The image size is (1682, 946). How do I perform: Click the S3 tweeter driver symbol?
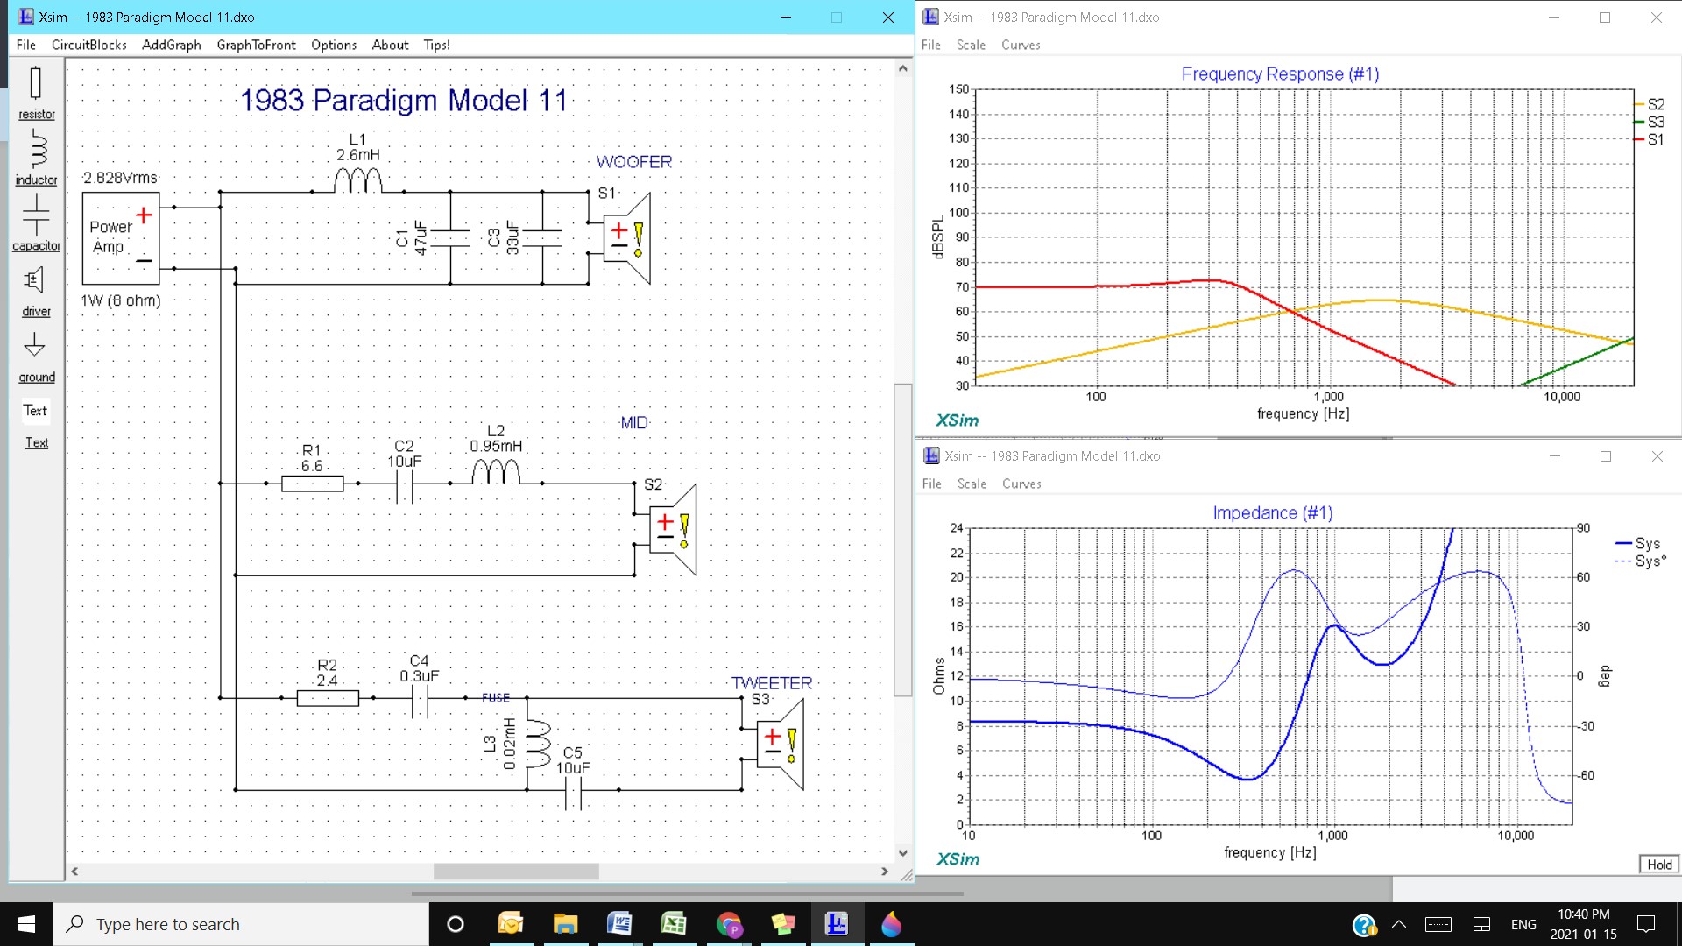[x=780, y=744]
